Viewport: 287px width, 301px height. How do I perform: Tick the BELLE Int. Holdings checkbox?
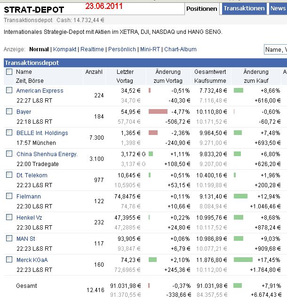pyautogui.click(x=9, y=132)
